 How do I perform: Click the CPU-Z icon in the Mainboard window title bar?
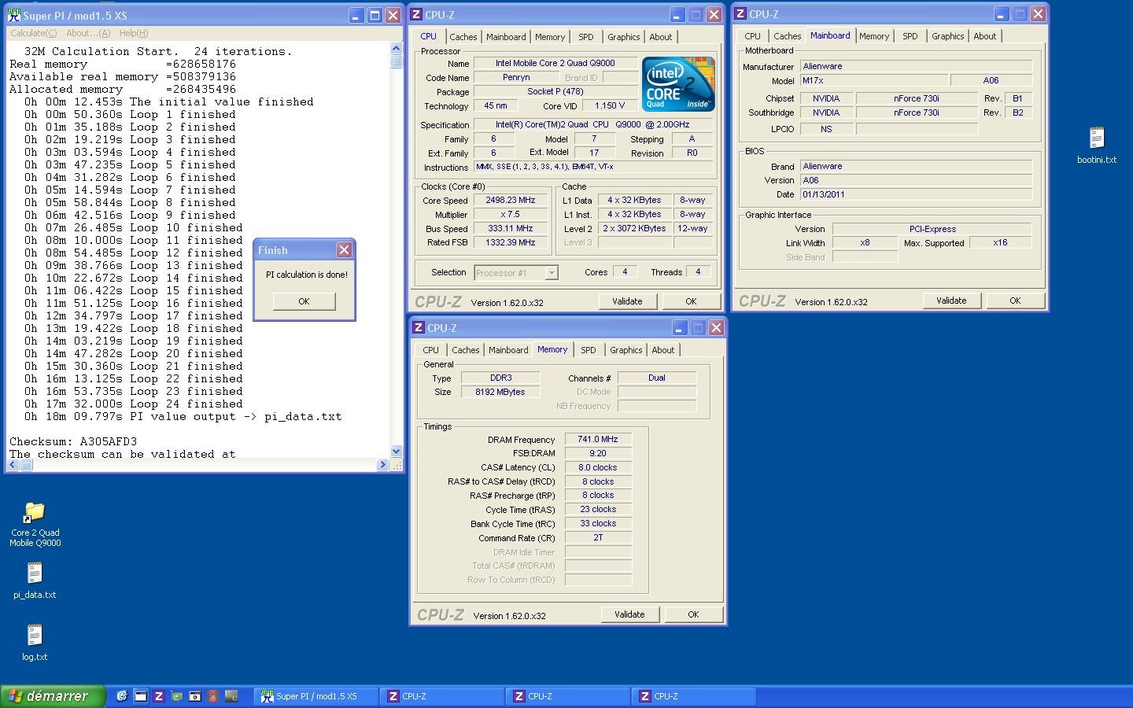click(740, 14)
